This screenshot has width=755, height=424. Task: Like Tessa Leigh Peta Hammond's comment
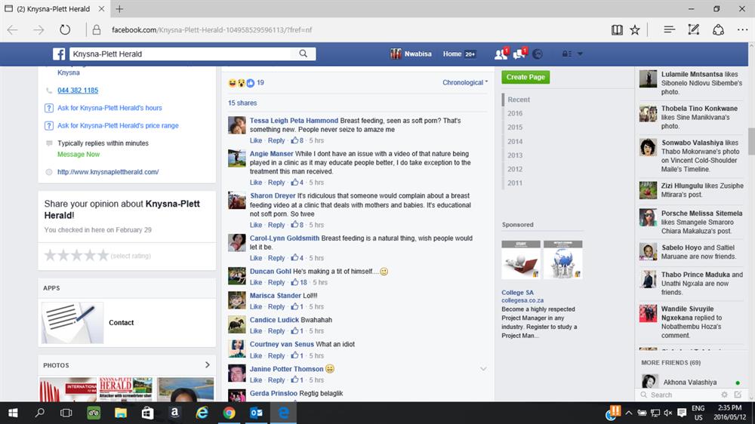(x=256, y=140)
